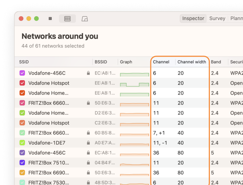Select the '7, +1' channel cell

159,133
